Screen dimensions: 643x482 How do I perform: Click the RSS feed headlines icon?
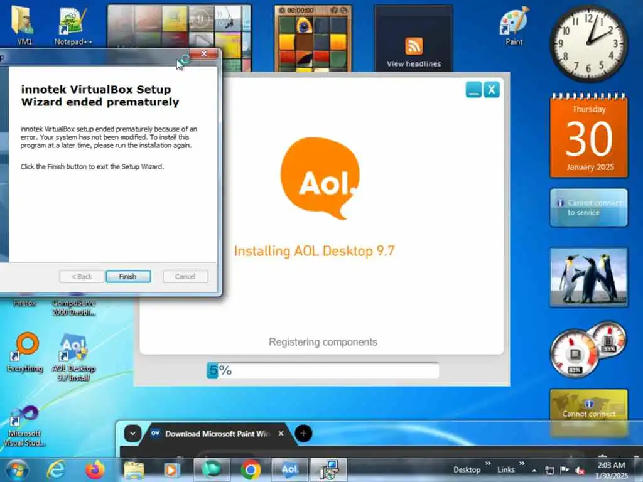coord(414,46)
